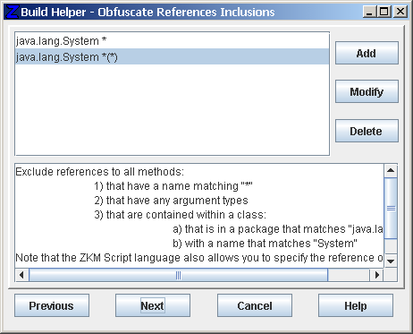Select the 'java.lang.System *' list entry

[172, 41]
